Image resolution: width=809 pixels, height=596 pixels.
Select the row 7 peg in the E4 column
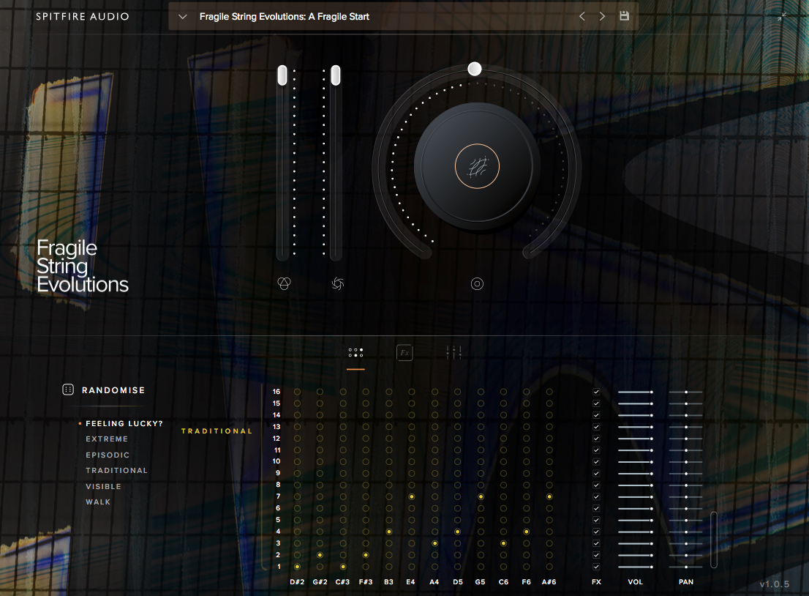point(412,497)
